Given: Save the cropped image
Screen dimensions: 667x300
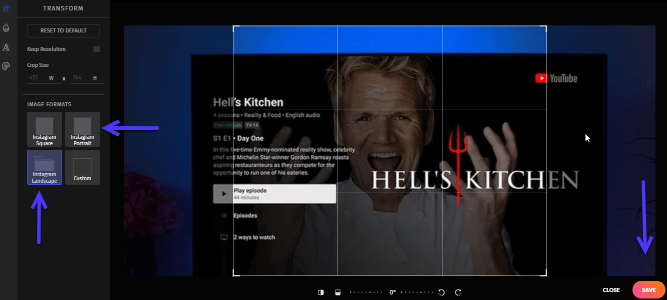Looking at the screenshot, I should (x=648, y=290).
